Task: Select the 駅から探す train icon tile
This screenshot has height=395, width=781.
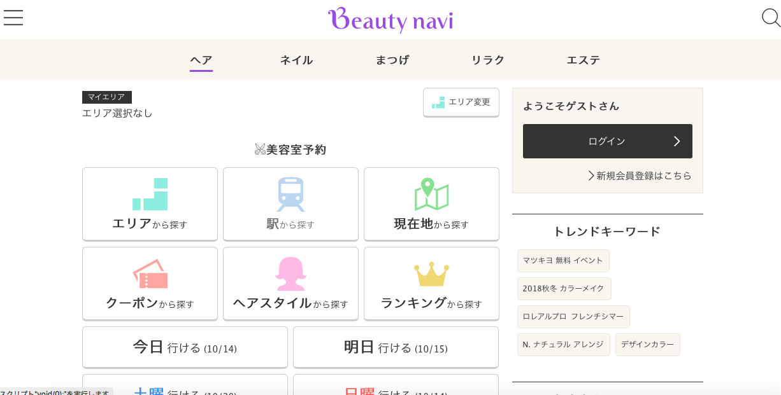Action: 290,204
